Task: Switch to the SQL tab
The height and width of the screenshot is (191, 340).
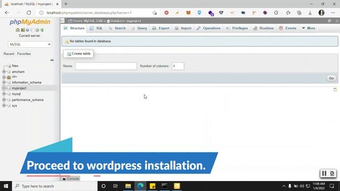Action: 96,28
